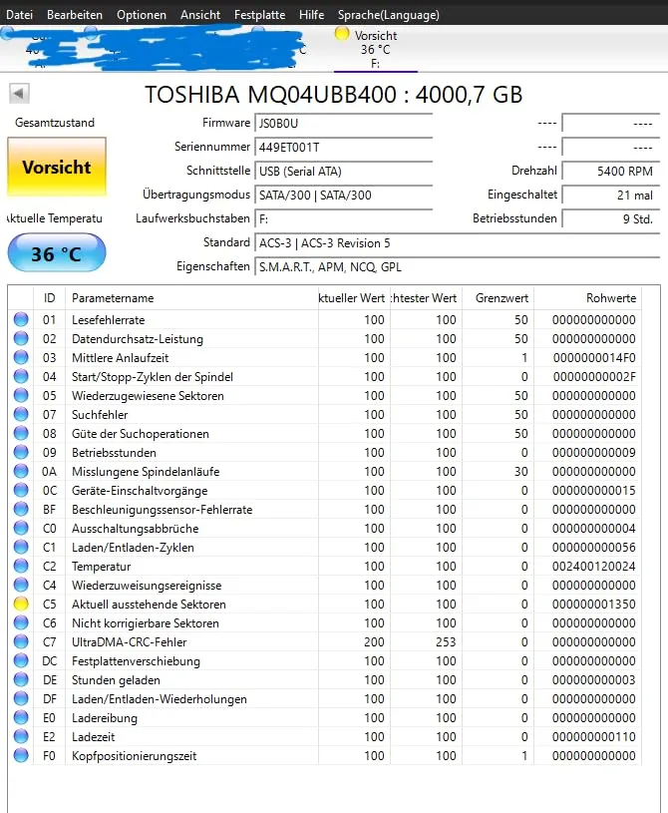Viewport: 668px width, 813px height.
Task: Click the raw value 000000000110 for Ladezeit
Action: point(594,737)
